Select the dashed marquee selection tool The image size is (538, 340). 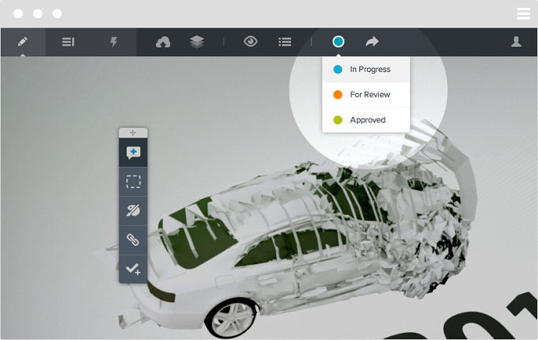click(x=133, y=182)
